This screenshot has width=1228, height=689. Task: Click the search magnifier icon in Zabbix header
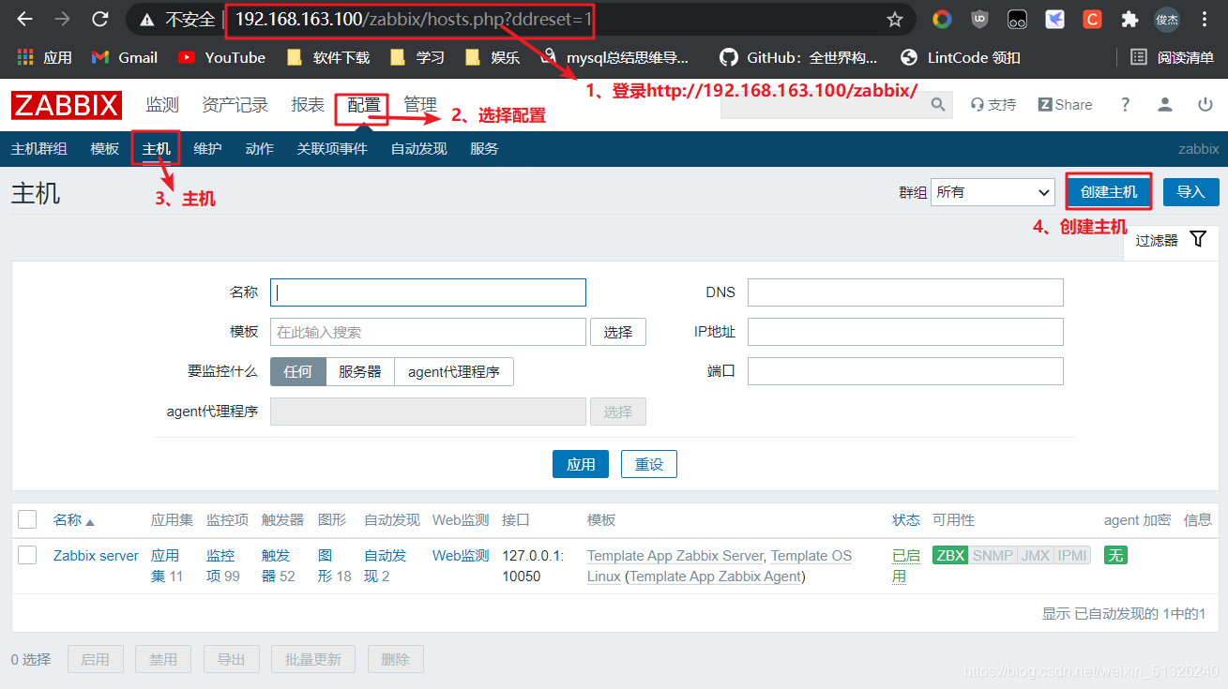(x=938, y=105)
